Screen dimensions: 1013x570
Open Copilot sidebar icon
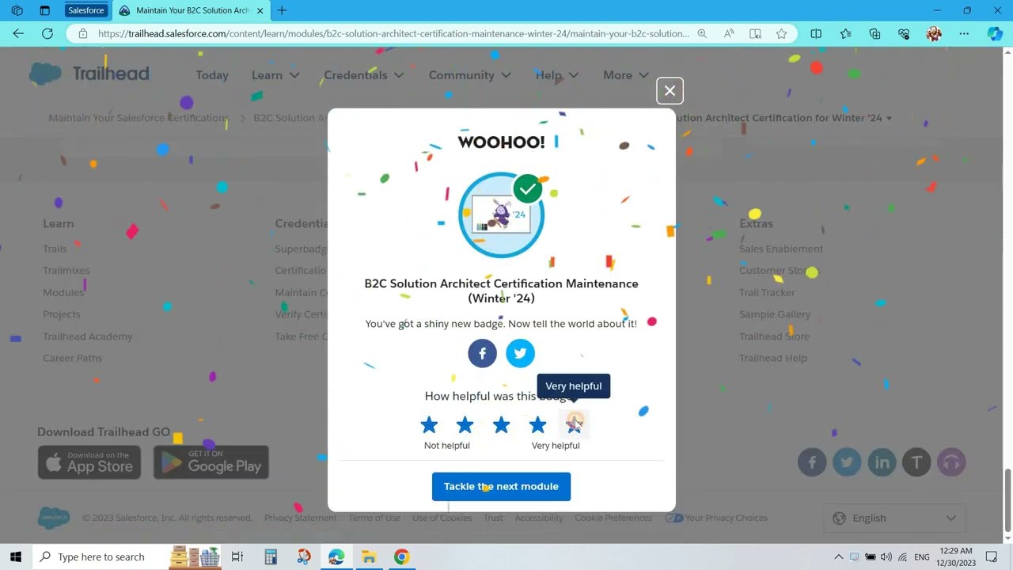pos(995,33)
